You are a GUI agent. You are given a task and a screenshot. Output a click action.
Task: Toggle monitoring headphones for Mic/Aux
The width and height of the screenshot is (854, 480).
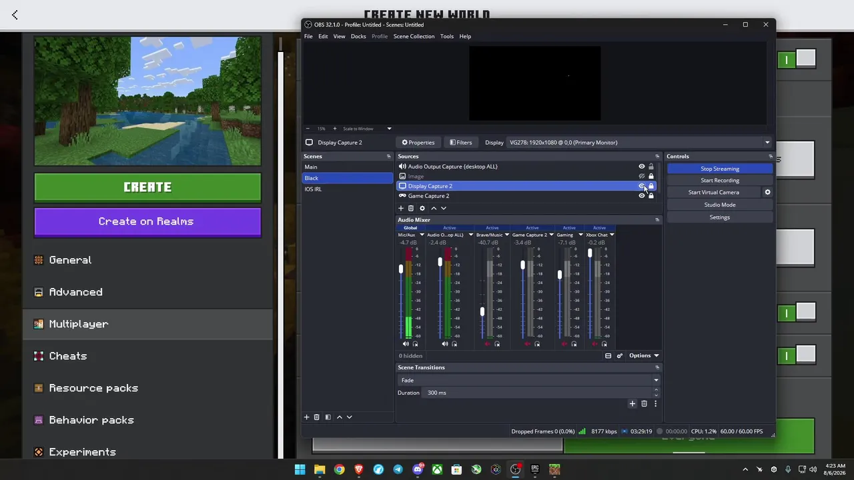(415, 344)
